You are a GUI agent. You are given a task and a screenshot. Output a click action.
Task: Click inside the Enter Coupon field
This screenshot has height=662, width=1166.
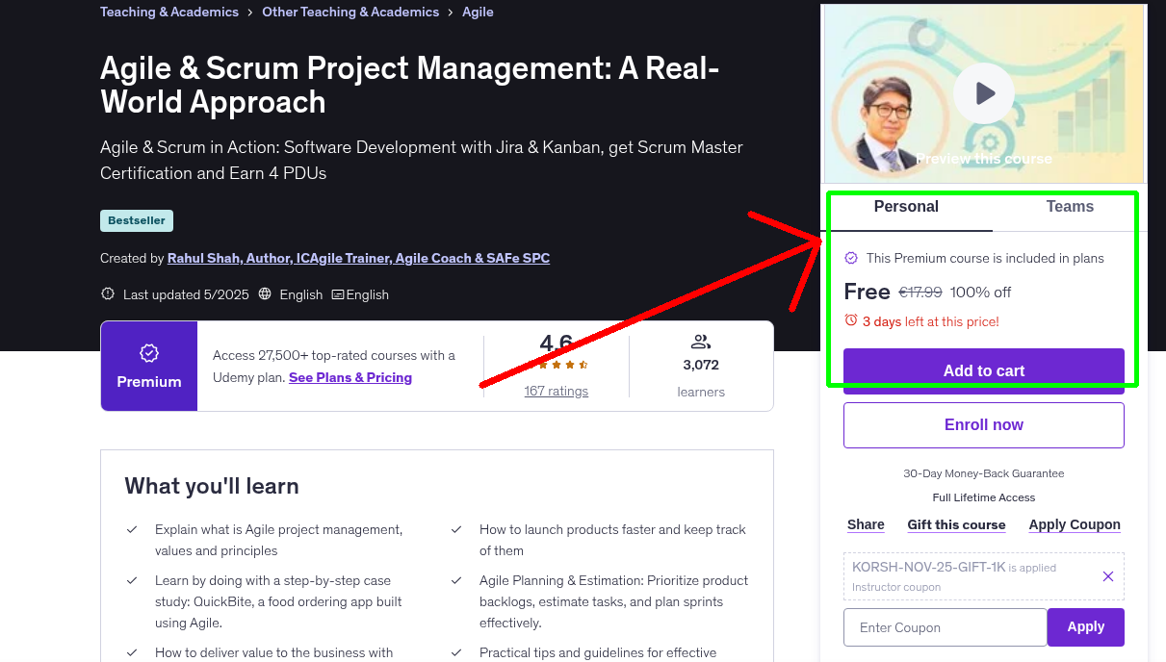coord(945,626)
